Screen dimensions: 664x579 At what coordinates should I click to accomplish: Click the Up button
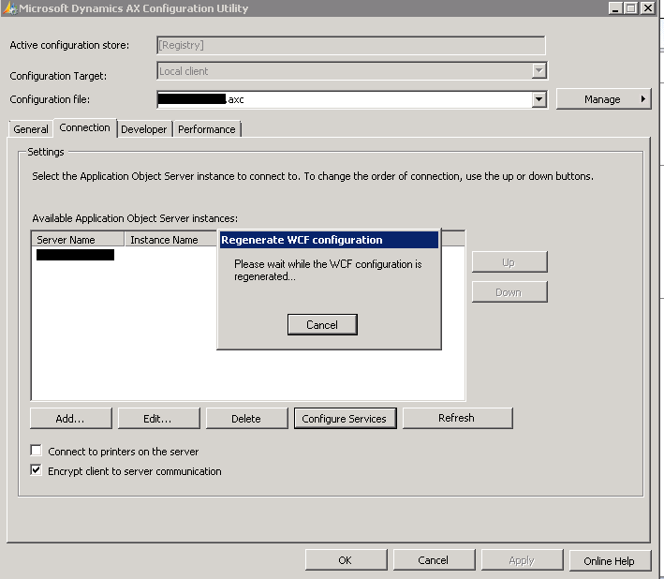click(509, 262)
